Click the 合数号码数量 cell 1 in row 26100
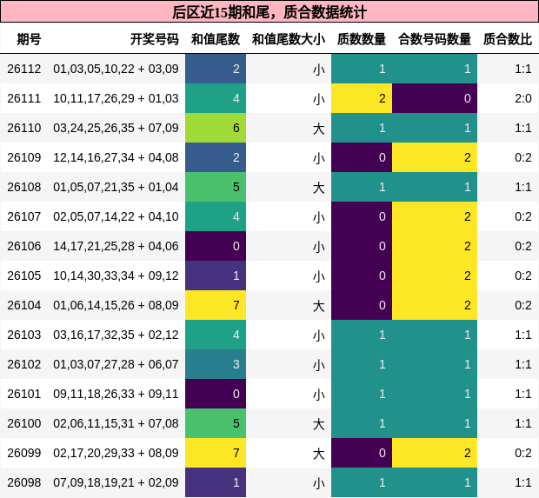Viewport: 539px width, 498px height. (x=435, y=423)
